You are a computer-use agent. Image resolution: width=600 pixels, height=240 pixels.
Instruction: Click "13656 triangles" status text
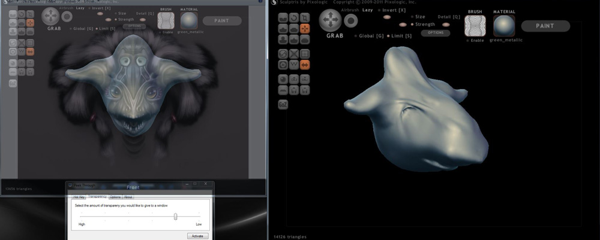coord(19,189)
